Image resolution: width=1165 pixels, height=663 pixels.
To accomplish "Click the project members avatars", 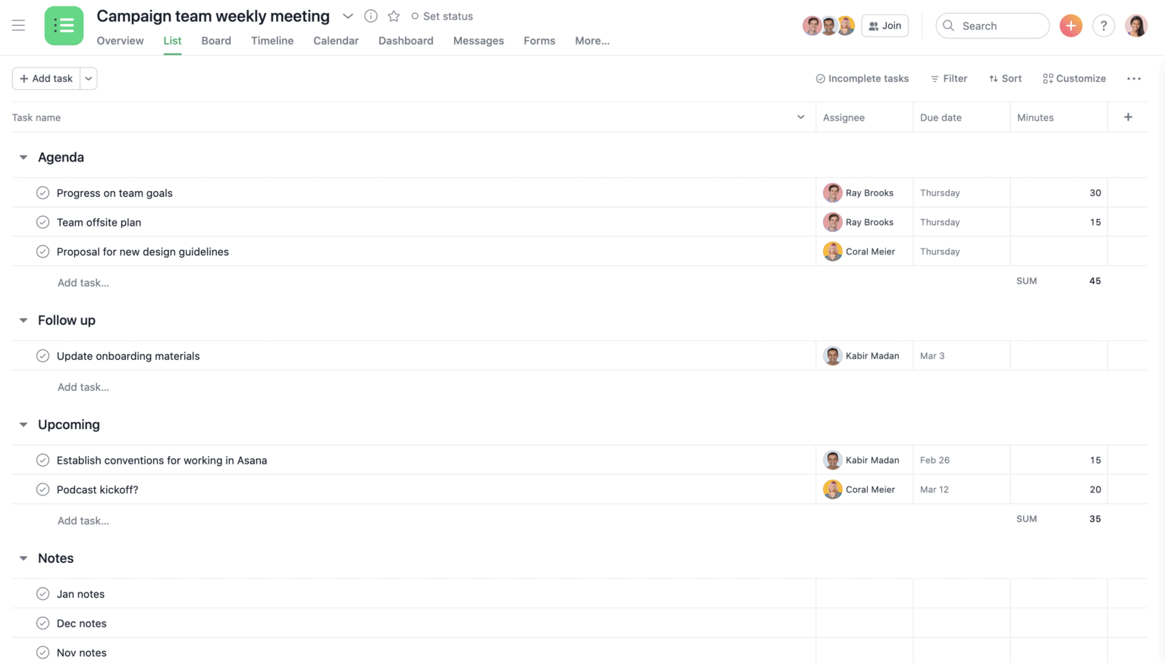I will click(x=828, y=26).
